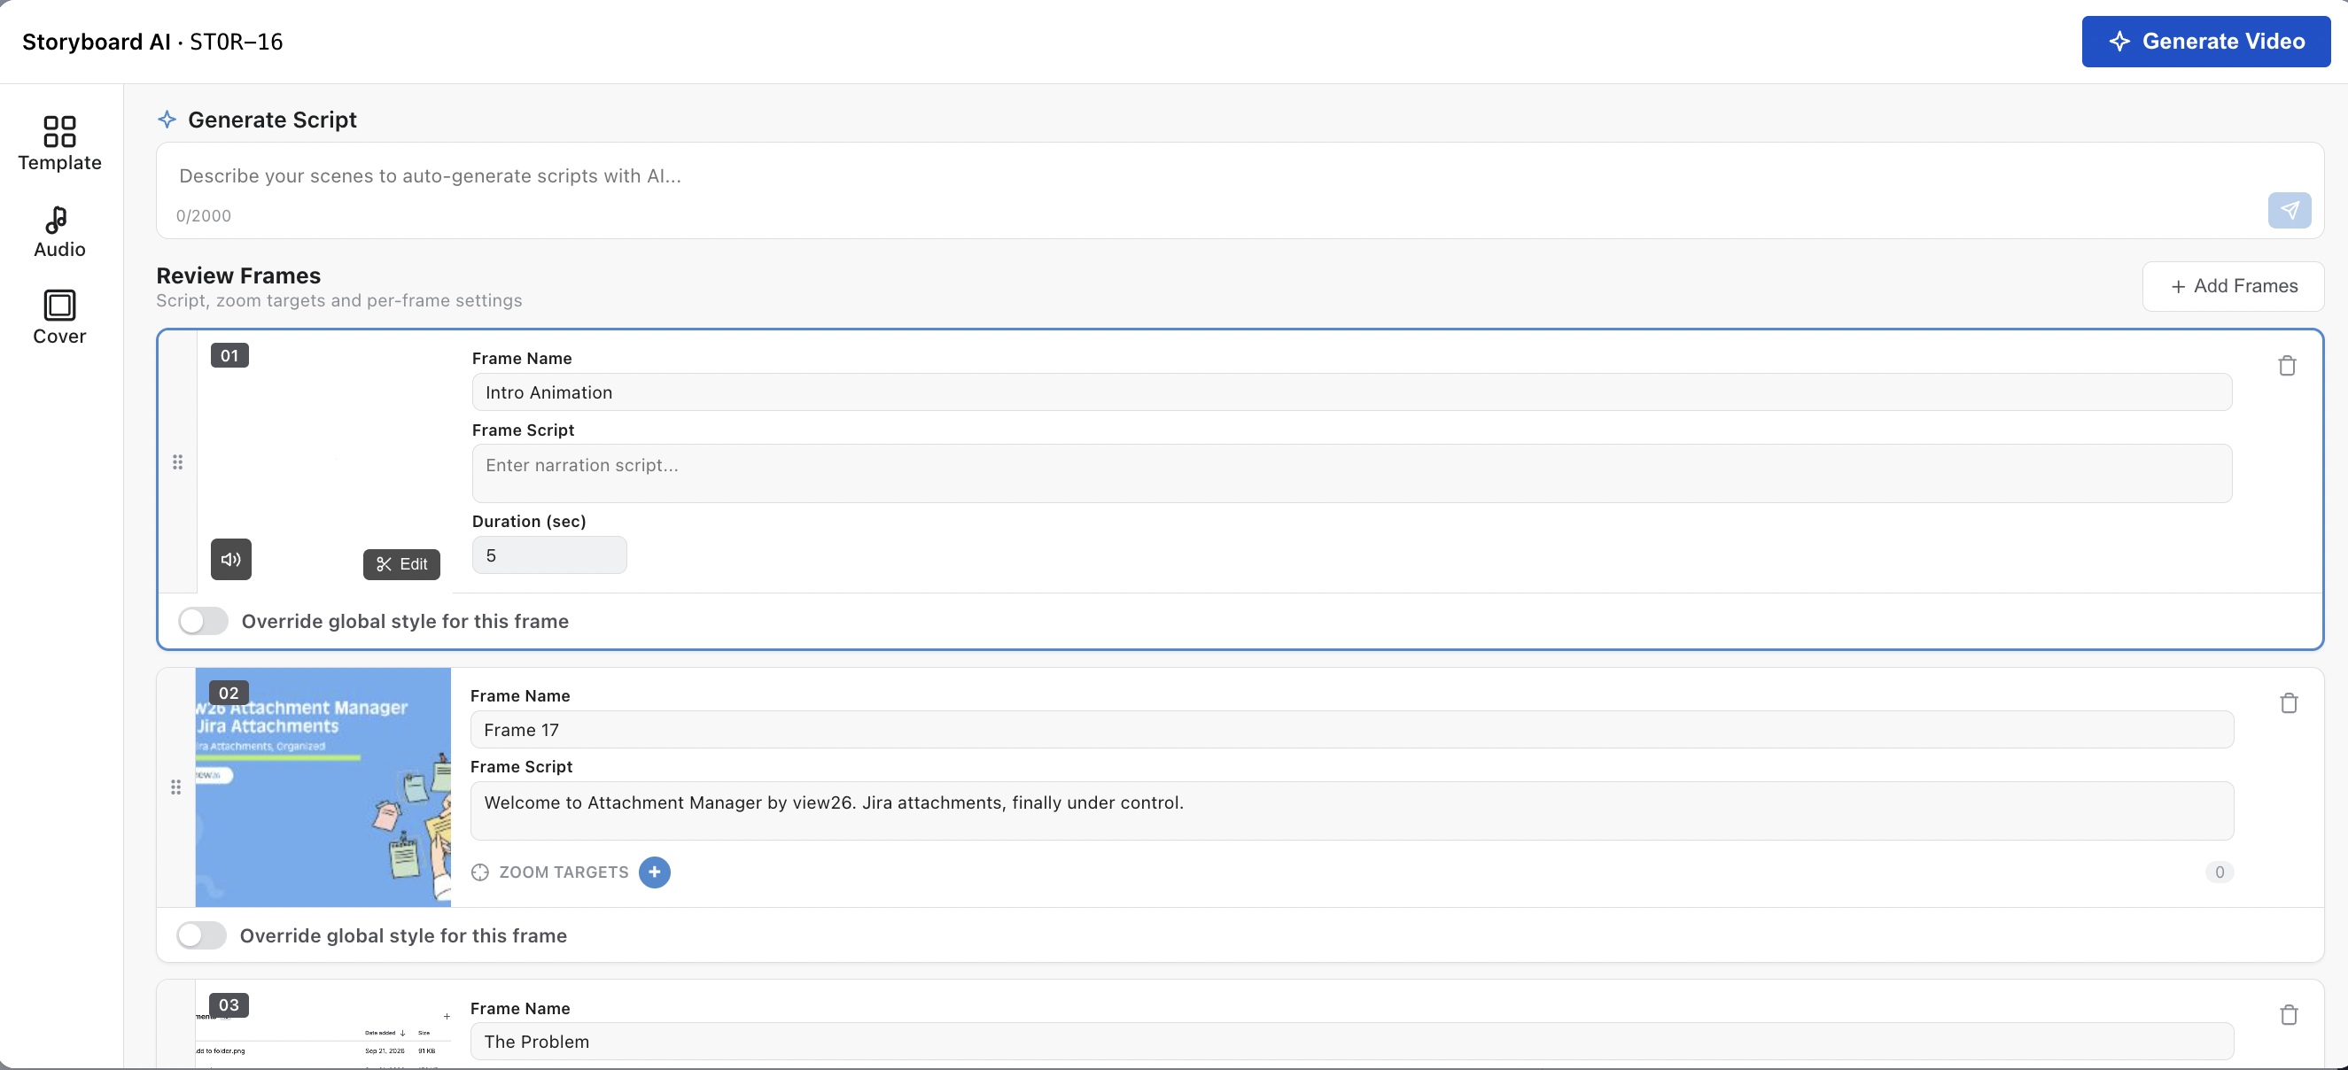Click the zoom target crosshair icon

pos(480,872)
